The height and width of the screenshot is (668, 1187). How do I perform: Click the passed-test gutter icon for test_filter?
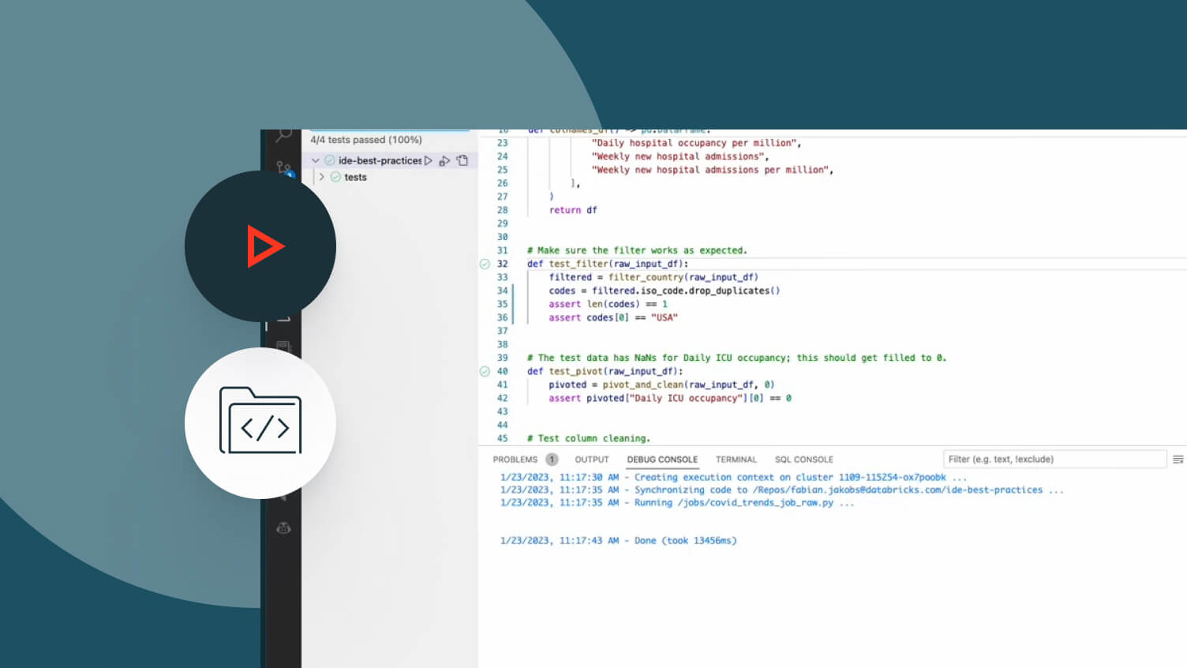[x=485, y=264]
